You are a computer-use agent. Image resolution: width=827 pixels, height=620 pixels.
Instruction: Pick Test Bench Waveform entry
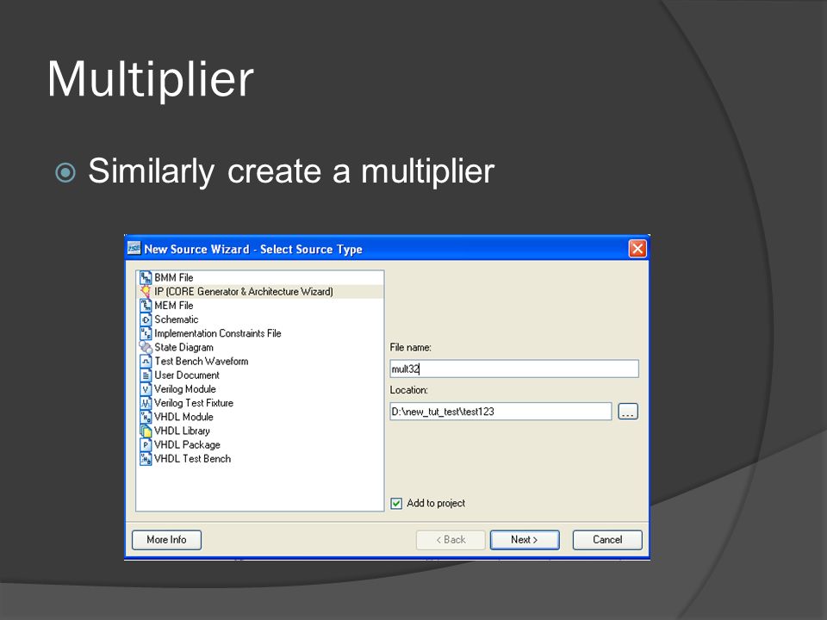pos(201,361)
